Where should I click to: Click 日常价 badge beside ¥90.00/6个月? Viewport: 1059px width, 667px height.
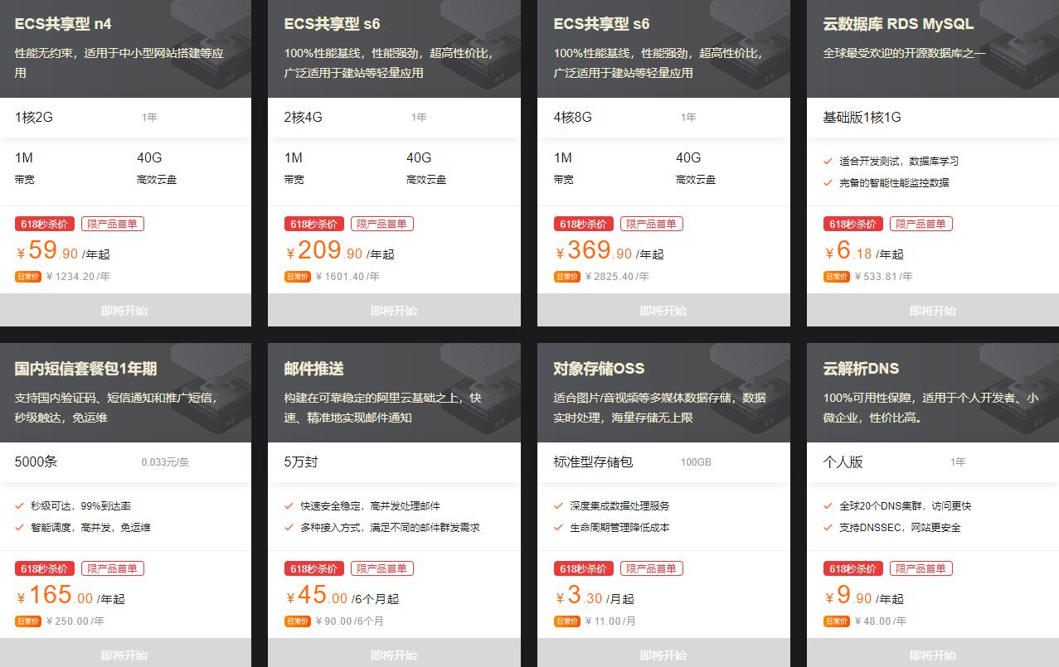pos(298,621)
